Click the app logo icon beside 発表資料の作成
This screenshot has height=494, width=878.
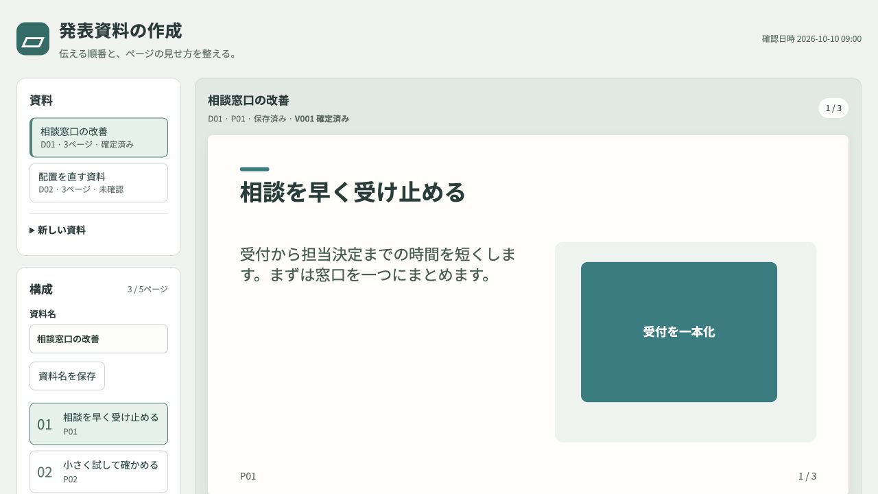coord(33,39)
